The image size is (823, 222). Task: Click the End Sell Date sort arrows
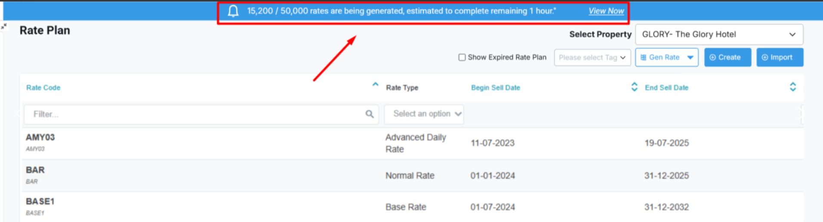point(792,87)
